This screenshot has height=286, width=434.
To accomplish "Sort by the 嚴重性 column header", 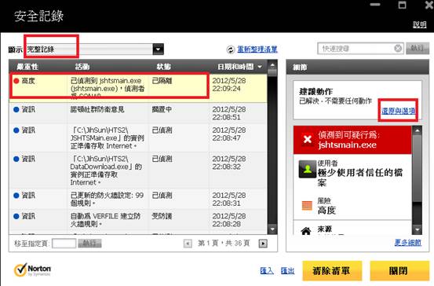I will (27, 67).
